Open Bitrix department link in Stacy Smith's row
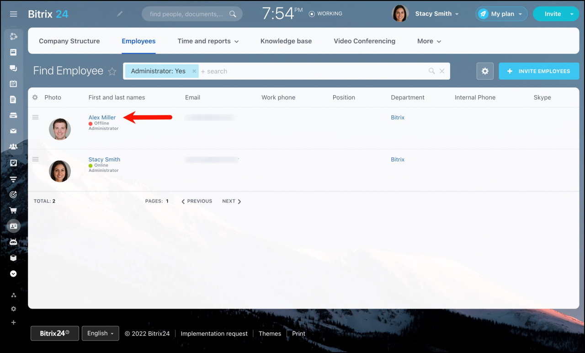 398,160
